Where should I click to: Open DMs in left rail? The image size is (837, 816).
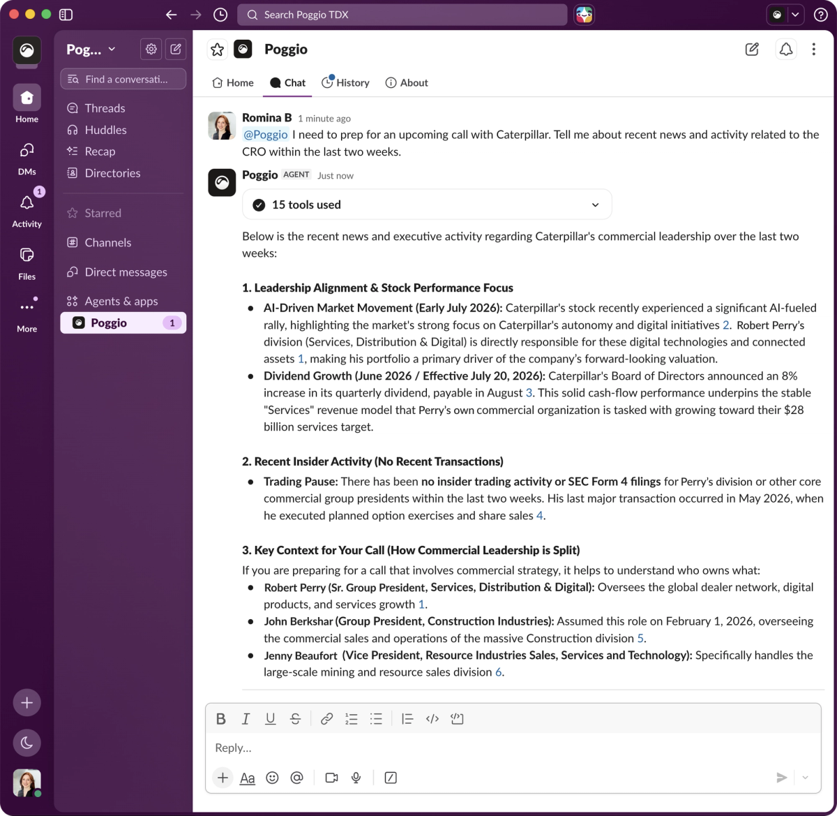(27, 158)
